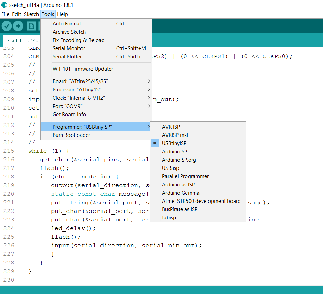Select AVR ISP programmer
Viewport: 323px width, 294px height.
pos(198,127)
